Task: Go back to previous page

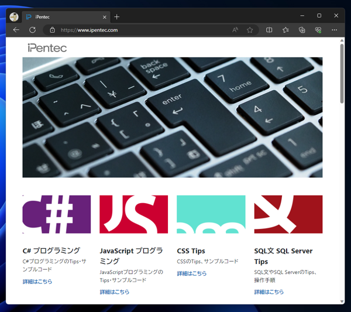Action: coord(16,30)
